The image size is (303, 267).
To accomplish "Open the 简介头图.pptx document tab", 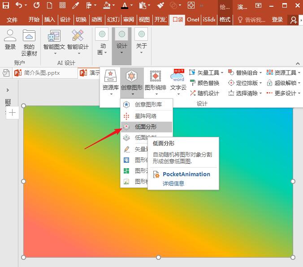I will [x=41, y=72].
